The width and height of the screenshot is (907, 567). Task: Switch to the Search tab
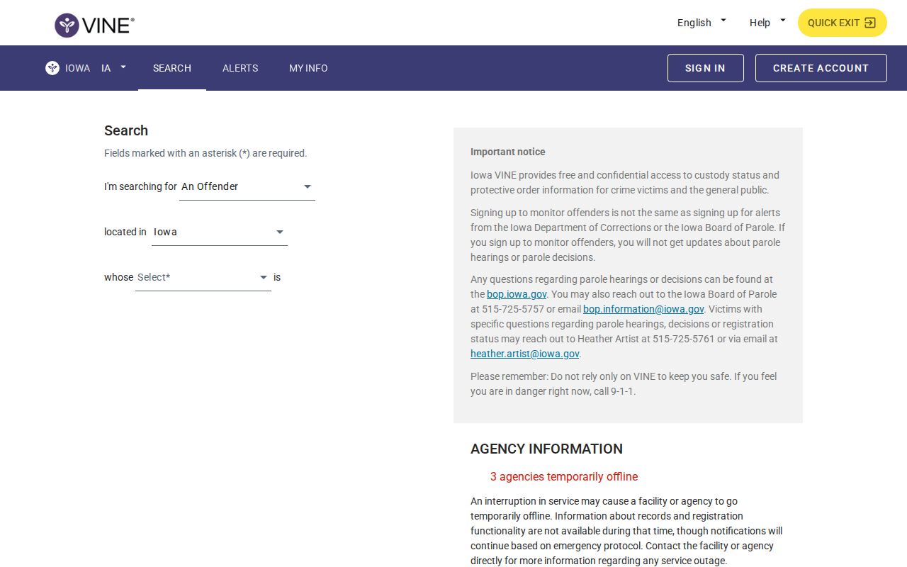point(172,68)
